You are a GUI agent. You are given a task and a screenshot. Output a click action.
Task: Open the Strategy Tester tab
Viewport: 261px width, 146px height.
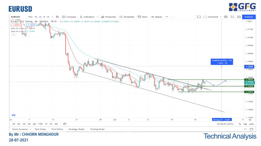(x=76, y=129)
